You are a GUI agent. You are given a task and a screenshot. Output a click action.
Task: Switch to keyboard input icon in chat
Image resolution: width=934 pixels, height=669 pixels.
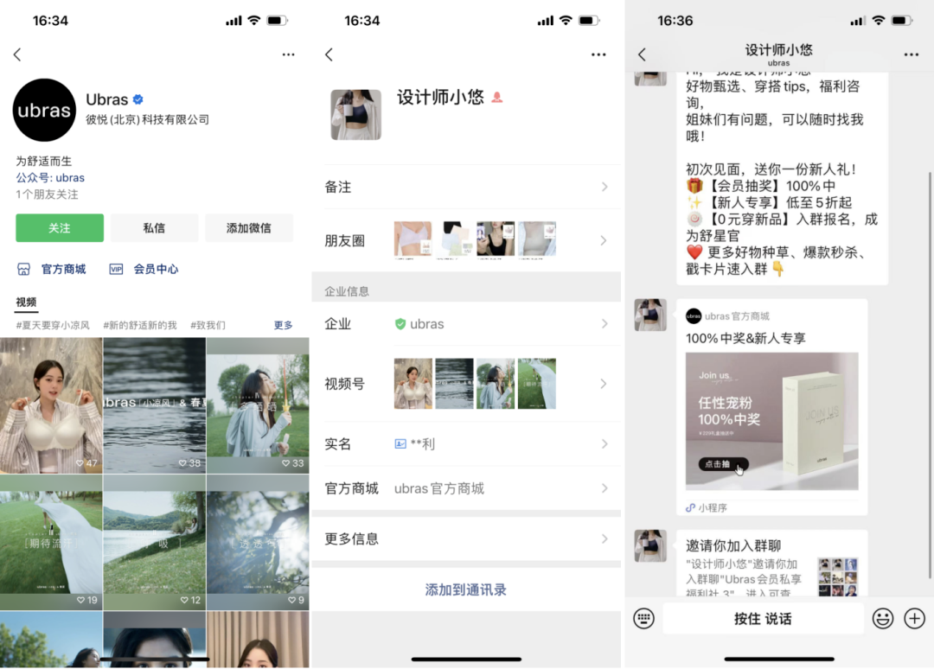click(643, 618)
